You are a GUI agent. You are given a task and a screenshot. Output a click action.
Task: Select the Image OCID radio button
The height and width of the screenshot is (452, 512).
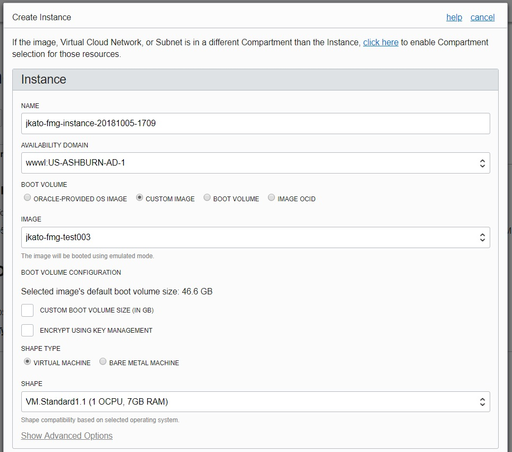272,198
